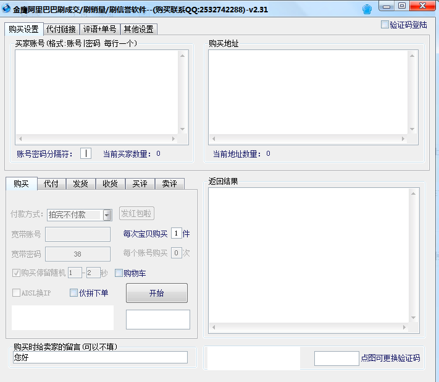Click up arrow of 购买地址 vertical scrollbar

click(x=412, y=56)
